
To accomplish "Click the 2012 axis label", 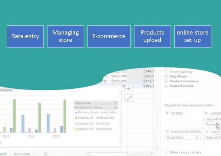I will (56, 136).
